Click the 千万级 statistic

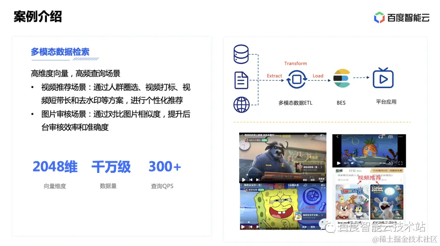(x=111, y=167)
